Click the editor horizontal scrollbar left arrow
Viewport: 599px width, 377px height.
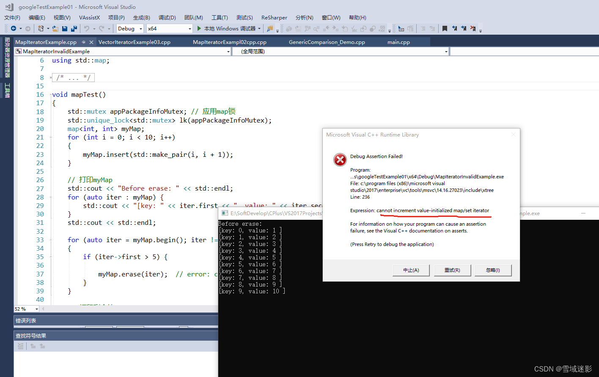43,309
